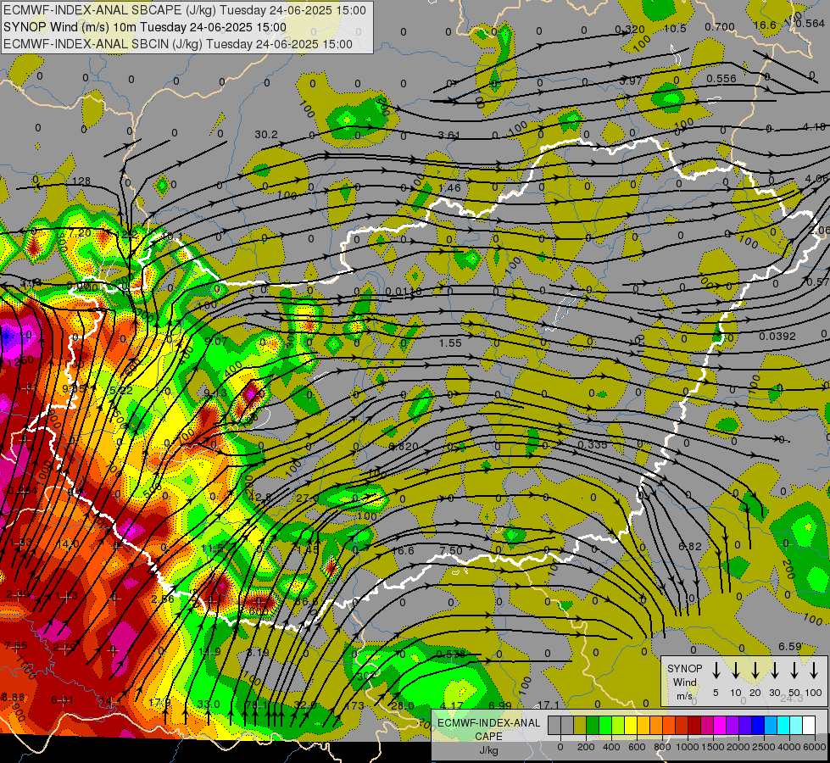
Task: Click the CAPE label in the colour legend
Action: 488,737
